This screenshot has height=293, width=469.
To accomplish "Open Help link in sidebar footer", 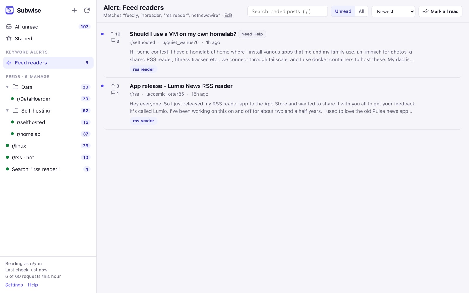I will coord(33,285).
